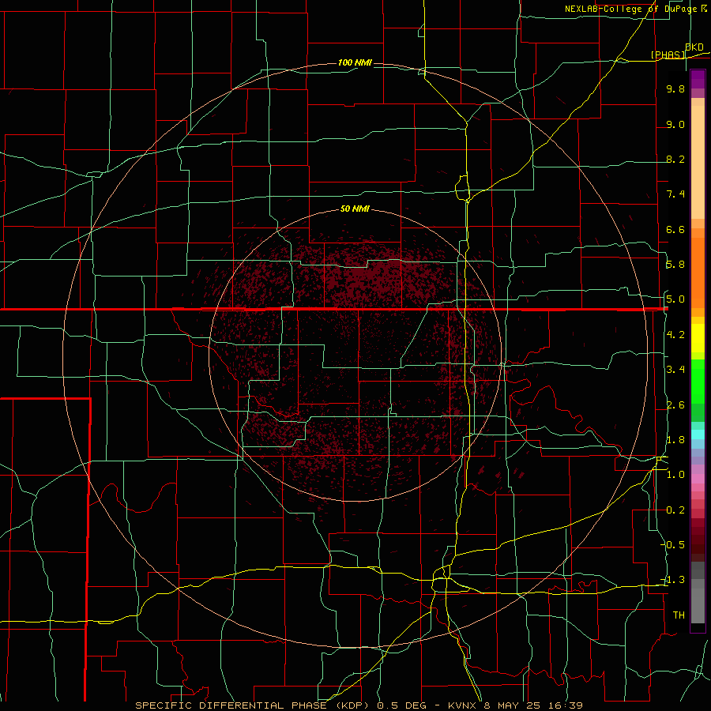
Task: Click the 5.0 value on the scale
Action: pos(675,299)
